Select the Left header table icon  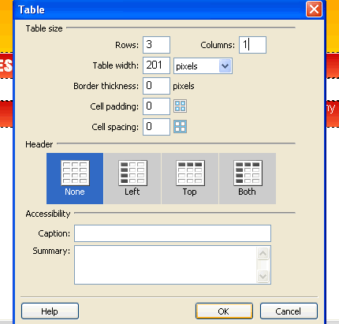[132, 173]
